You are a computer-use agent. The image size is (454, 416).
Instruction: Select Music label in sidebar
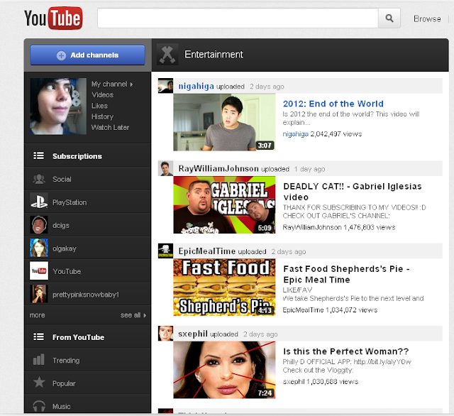62,407
